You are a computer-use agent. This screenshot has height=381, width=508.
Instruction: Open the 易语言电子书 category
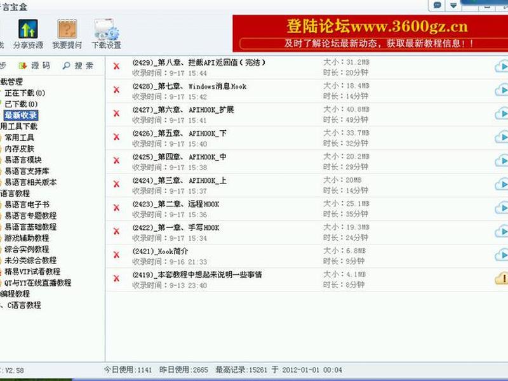click(x=27, y=204)
